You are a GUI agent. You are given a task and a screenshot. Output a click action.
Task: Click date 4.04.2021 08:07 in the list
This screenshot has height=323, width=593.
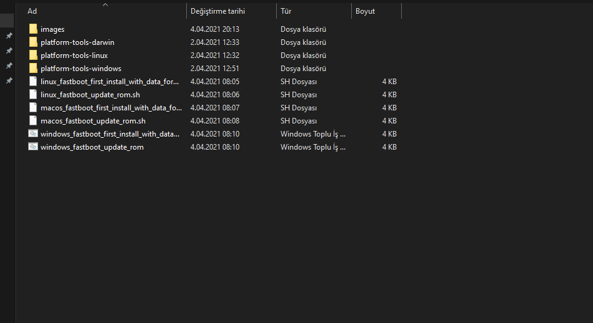(215, 107)
